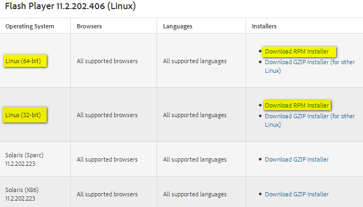Download RPM Installer for Linux 64-bit
Image resolution: width=363 pixels, height=207 pixels.
(297, 51)
